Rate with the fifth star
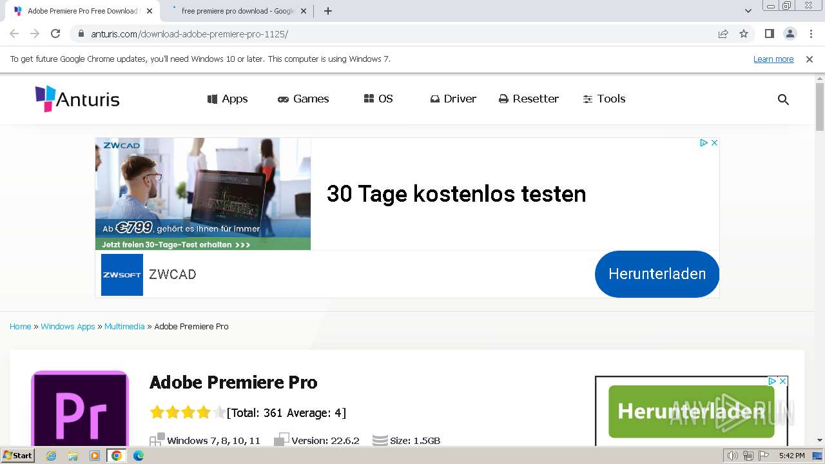825x464 pixels. point(219,412)
